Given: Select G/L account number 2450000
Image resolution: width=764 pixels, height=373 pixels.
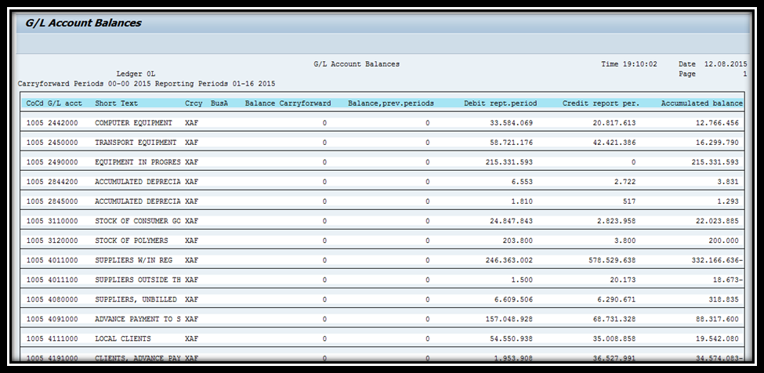Looking at the screenshot, I should (x=63, y=143).
